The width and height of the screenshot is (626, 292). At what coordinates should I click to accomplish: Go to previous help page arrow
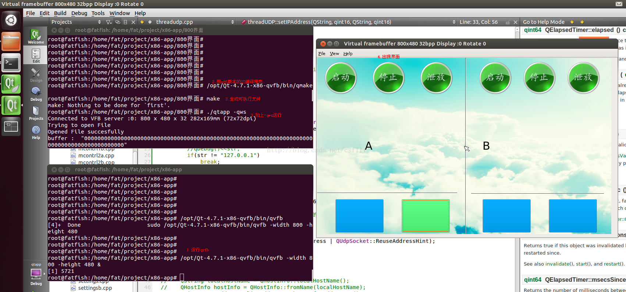tap(572, 22)
